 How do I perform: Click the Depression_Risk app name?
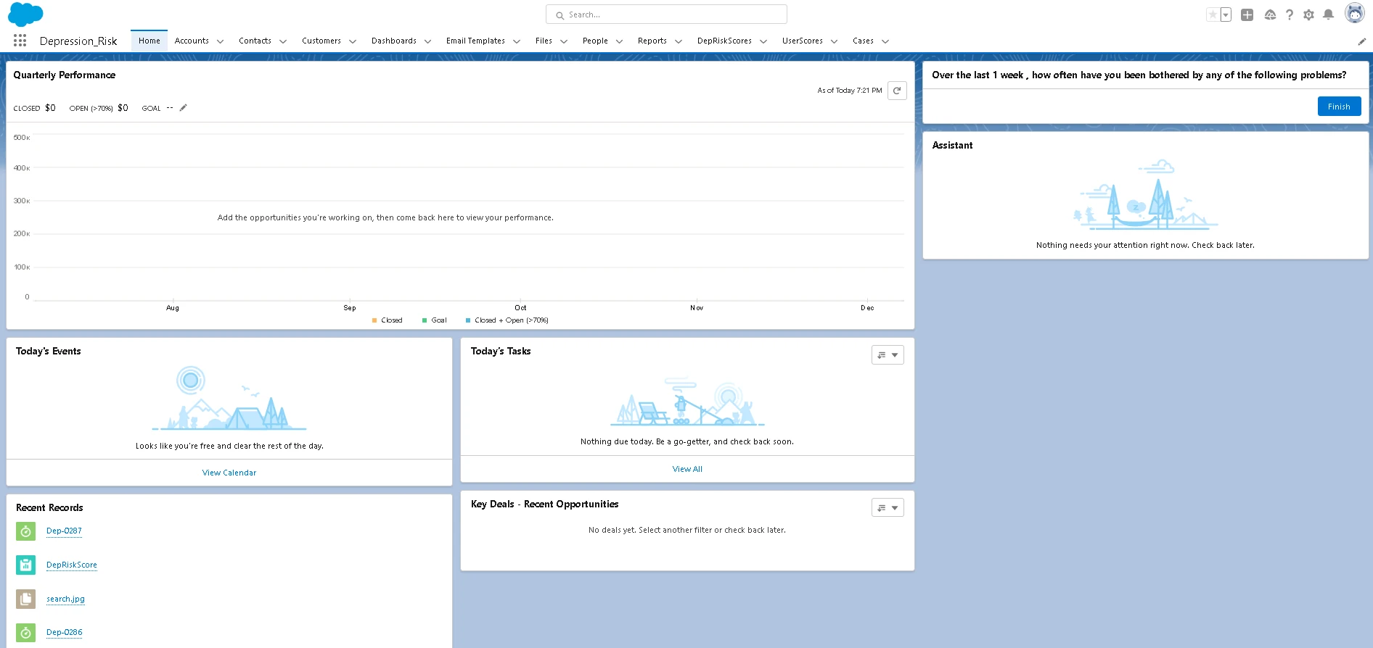click(x=78, y=41)
